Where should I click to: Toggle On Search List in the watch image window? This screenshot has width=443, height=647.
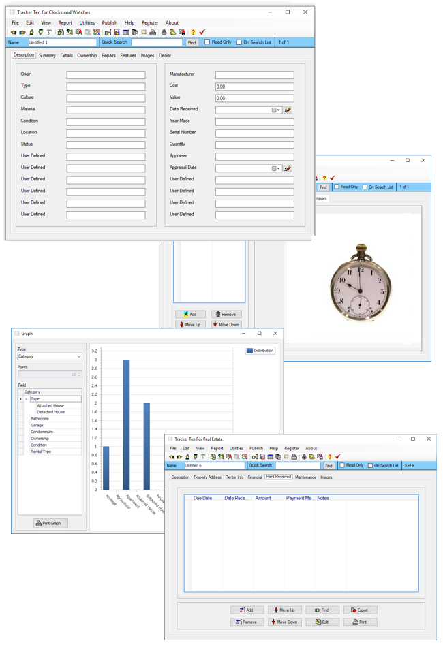(x=365, y=187)
